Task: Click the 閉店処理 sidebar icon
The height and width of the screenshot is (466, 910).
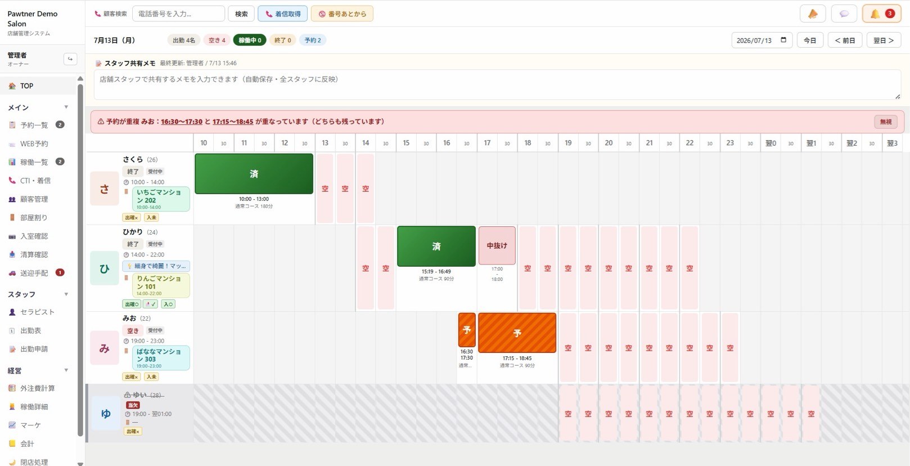Action: coord(12,462)
